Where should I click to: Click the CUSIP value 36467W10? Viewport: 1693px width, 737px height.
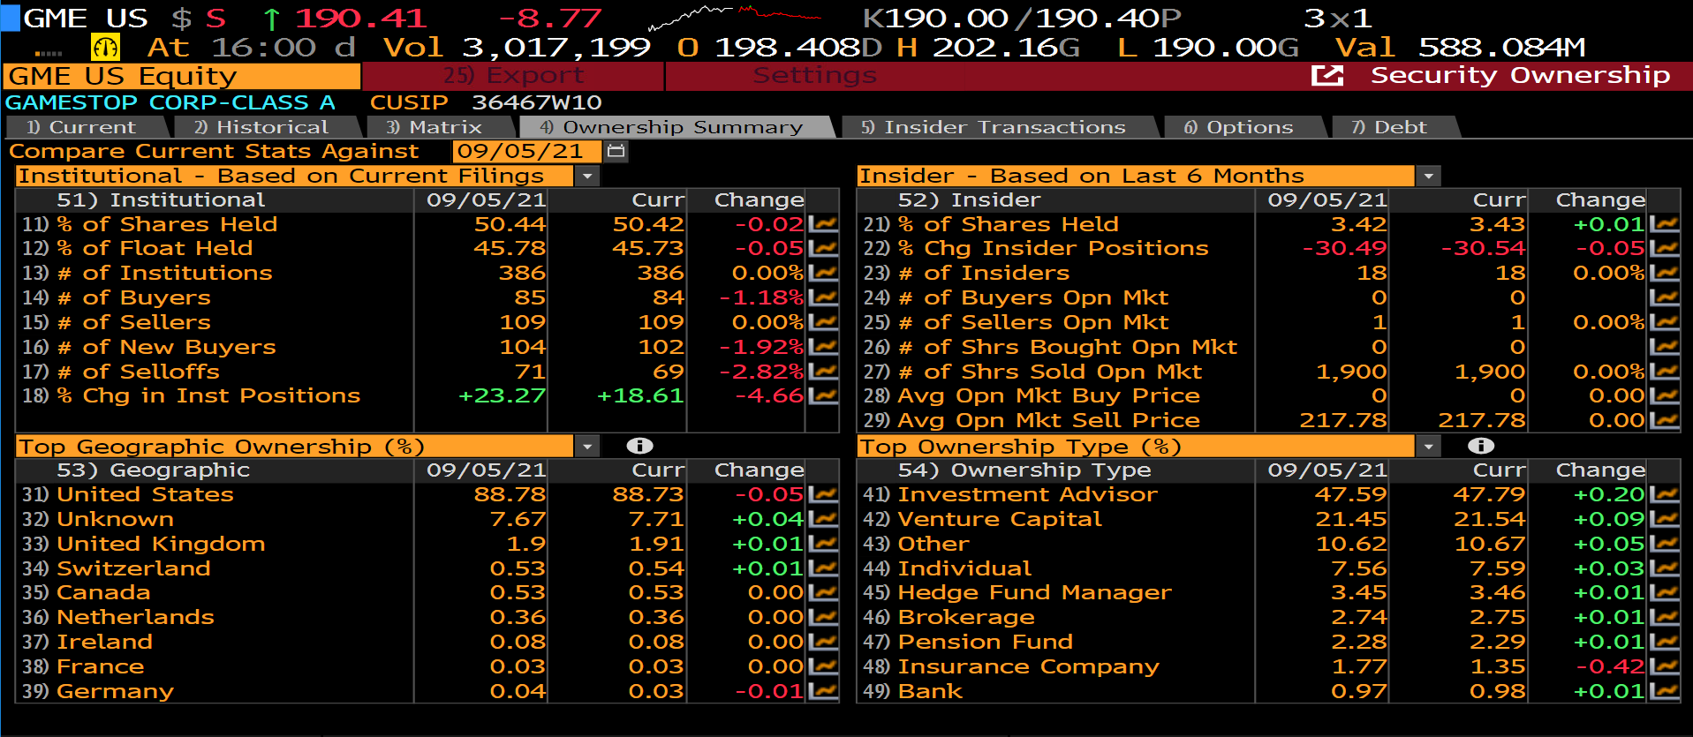tap(536, 102)
